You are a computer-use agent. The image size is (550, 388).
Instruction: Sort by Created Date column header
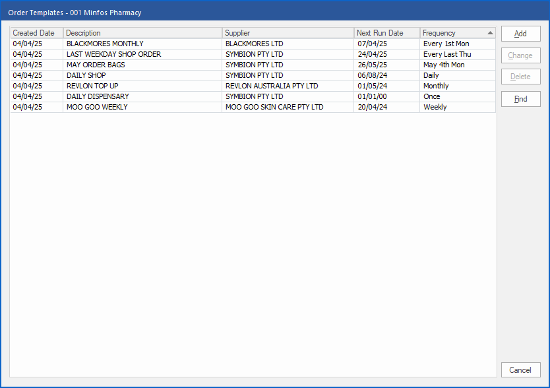point(37,33)
